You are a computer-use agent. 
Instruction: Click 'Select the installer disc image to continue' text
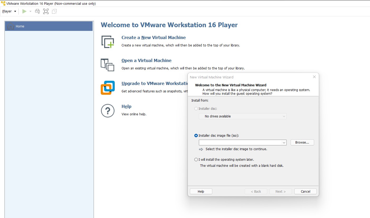236,149
